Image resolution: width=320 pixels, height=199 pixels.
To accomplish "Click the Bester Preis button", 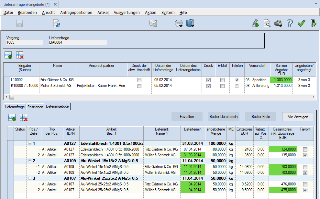I will click(261, 116).
